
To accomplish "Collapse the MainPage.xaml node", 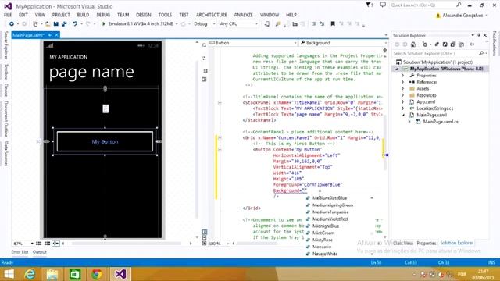I will (x=403, y=115).
